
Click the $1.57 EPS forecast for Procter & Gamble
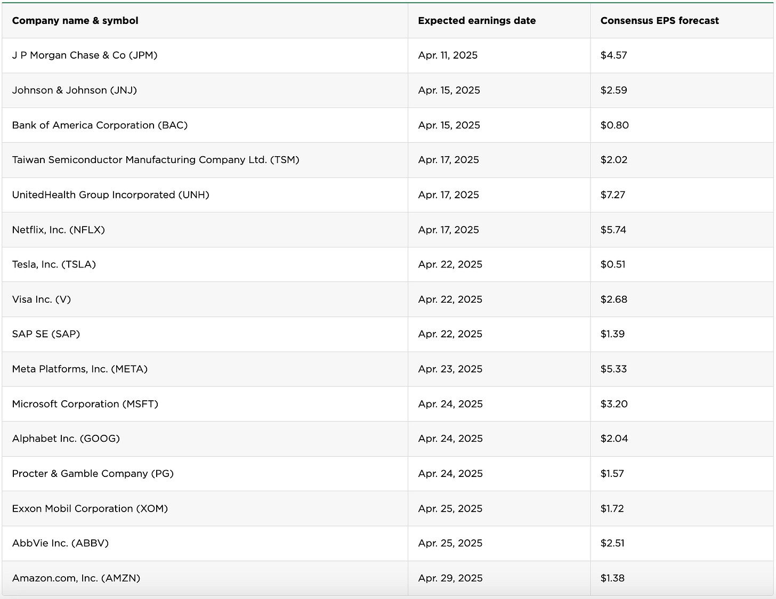612,474
